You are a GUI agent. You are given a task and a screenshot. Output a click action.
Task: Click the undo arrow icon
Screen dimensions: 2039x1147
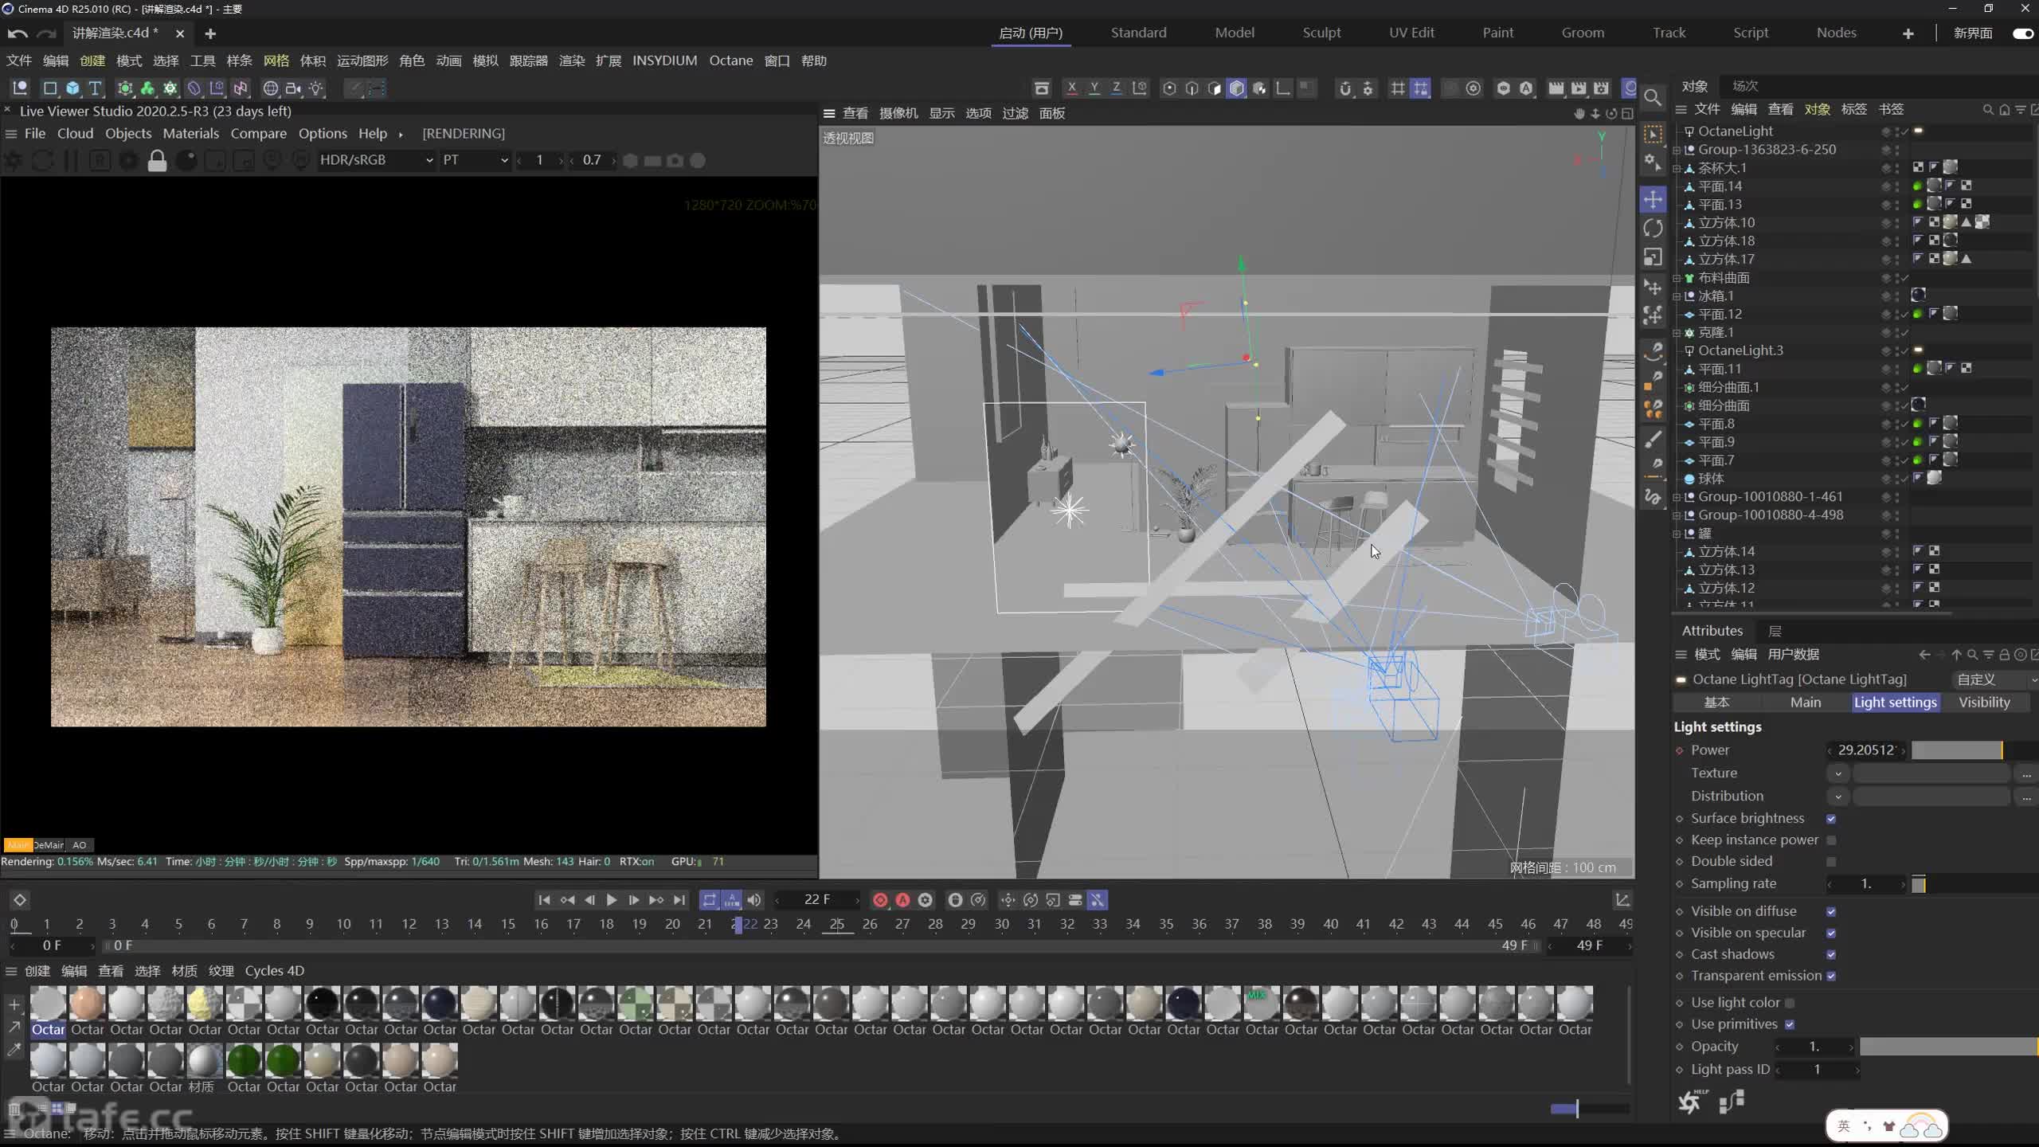click(x=18, y=33)
